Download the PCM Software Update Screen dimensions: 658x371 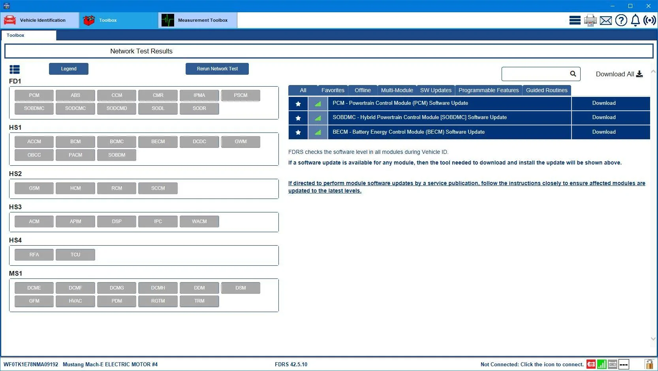pyautogui.click(x=604, y=103)
